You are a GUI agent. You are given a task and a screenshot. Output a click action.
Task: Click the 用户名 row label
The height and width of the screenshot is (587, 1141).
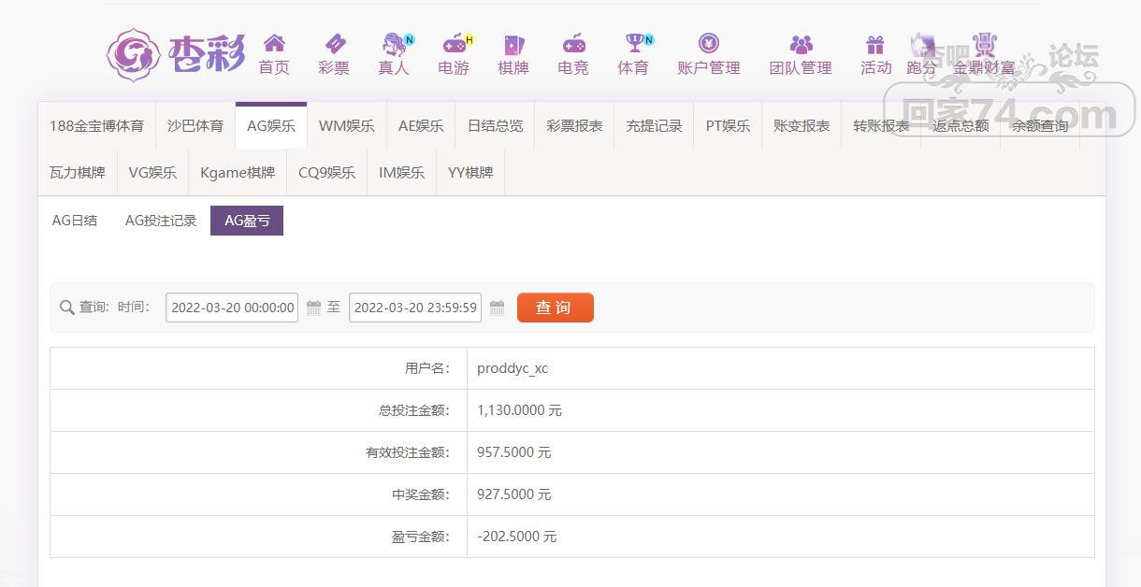[427, 368]
